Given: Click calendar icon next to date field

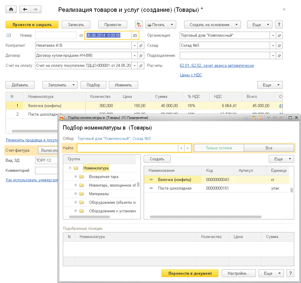Looking at the screenshot, I should coord(135,35).
